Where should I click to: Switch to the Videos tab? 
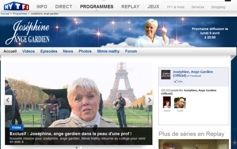point(28,51)
